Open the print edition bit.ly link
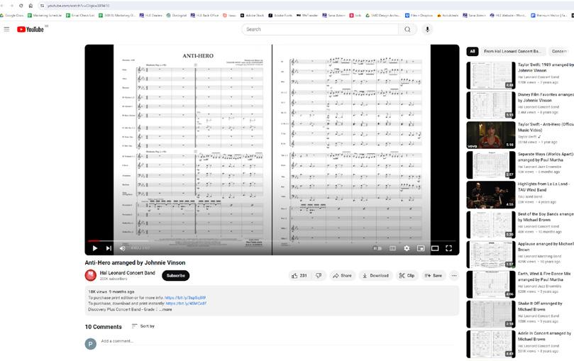Screen dimensions: 574x361 (x=185, y=298)
